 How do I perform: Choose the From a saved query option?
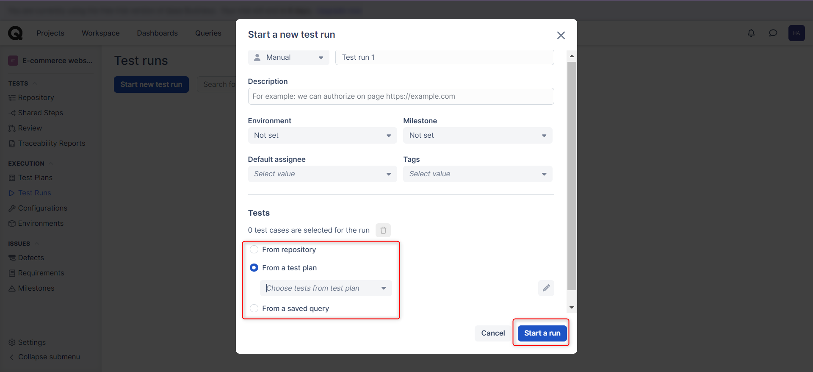[x=254, y=308]
